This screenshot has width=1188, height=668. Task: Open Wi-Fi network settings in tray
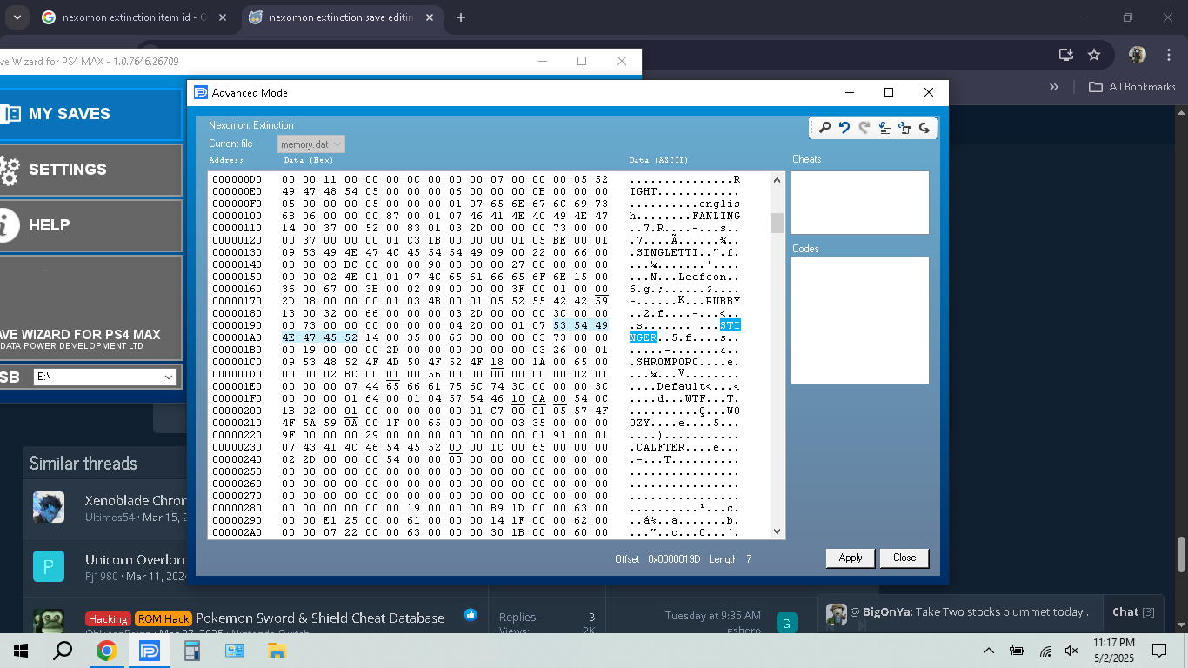[1045, 651]
